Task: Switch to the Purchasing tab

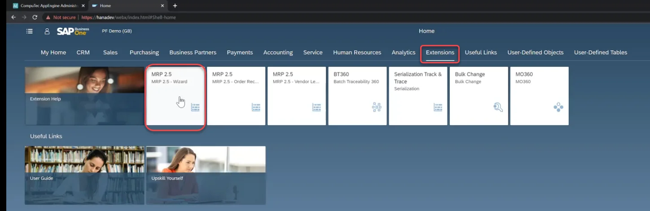Action: click(144, 53)
